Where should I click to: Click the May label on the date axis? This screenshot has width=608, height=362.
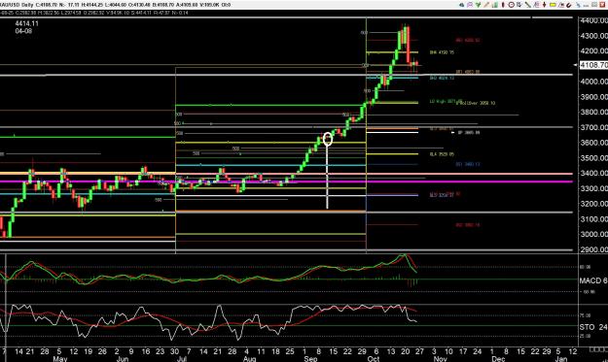coord(60,358)
